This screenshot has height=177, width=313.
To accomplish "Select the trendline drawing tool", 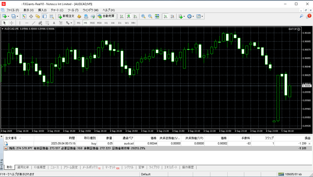I will pos(34,23).
